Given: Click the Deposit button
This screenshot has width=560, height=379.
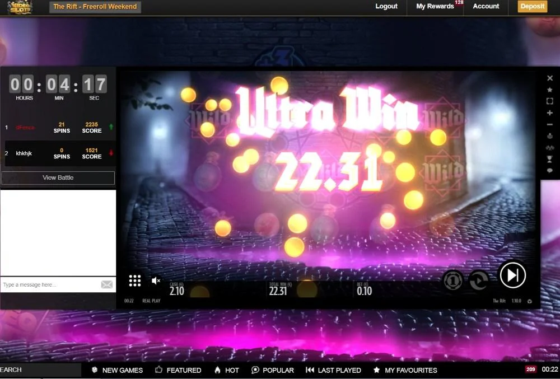Looking at the screenshot, I should [x=533, y=6].
